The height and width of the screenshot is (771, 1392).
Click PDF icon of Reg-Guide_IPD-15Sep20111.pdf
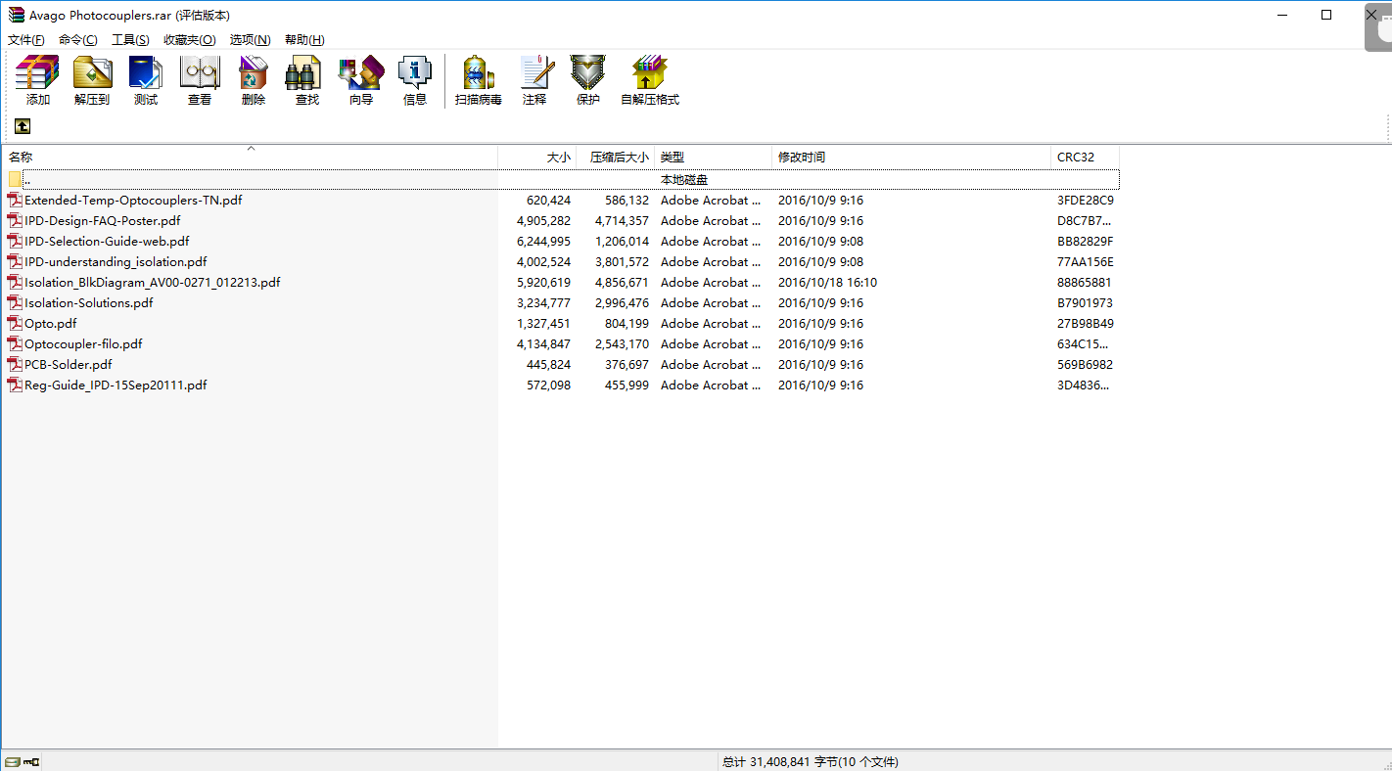(x=15, y=385)
